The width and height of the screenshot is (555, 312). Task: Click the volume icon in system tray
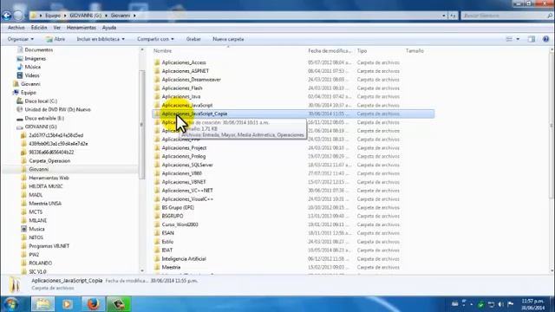tap(500, 304)
